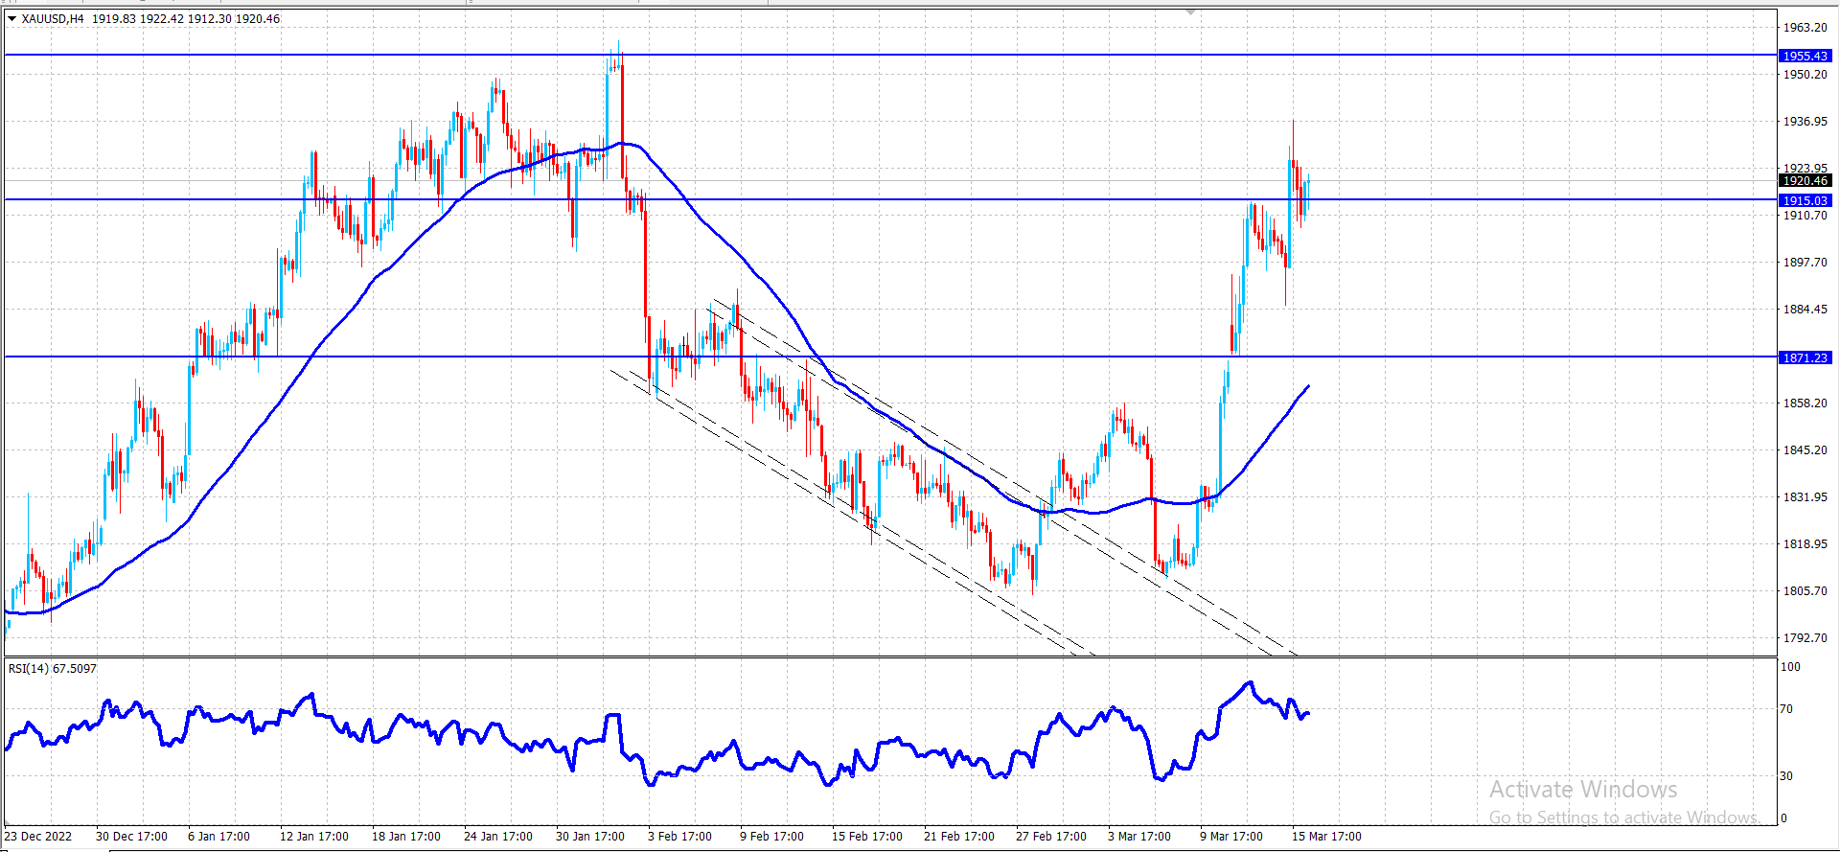
Task: Click the current price label 1920.46
Action: (1805, 180)
